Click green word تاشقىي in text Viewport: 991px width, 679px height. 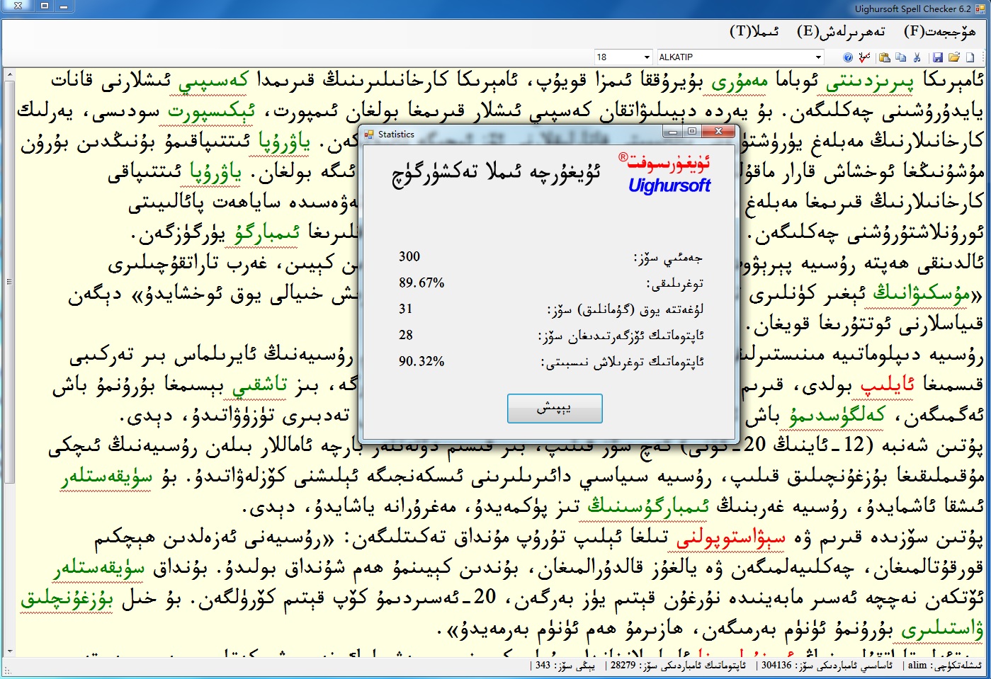[260, 384]
